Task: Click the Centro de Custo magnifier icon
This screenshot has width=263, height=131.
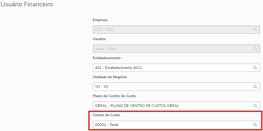Action: [x=255, y=125]
